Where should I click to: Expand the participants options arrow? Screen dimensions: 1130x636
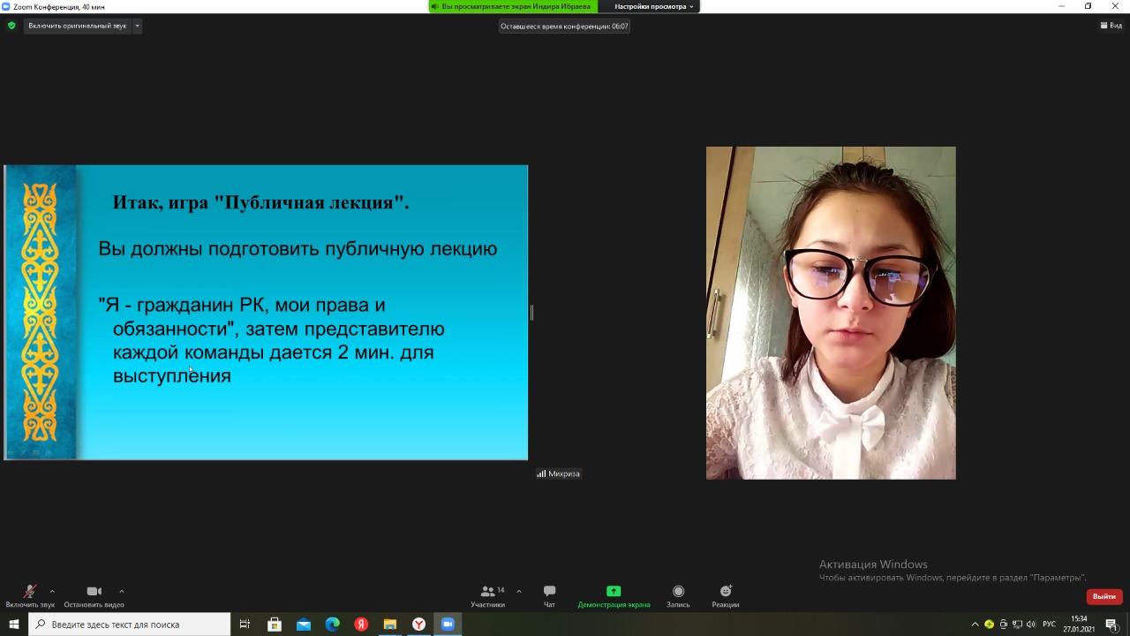(x=518, y=591)
